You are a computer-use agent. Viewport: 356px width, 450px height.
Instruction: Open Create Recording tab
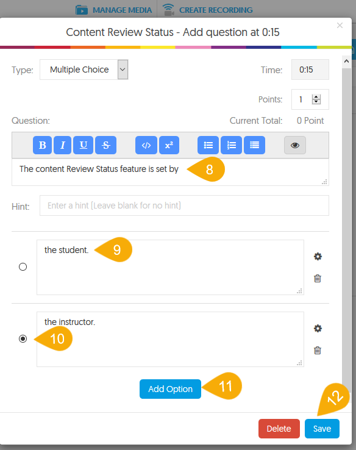click(x=207, y=10)
